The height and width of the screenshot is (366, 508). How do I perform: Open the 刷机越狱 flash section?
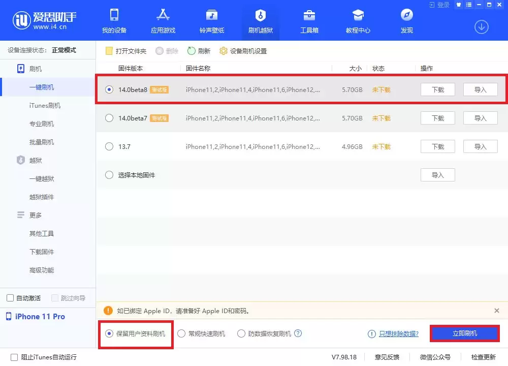[261, 20]
